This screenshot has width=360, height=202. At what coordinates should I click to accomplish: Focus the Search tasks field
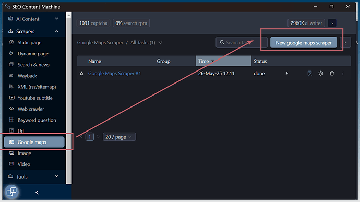(x=242, y=42)
